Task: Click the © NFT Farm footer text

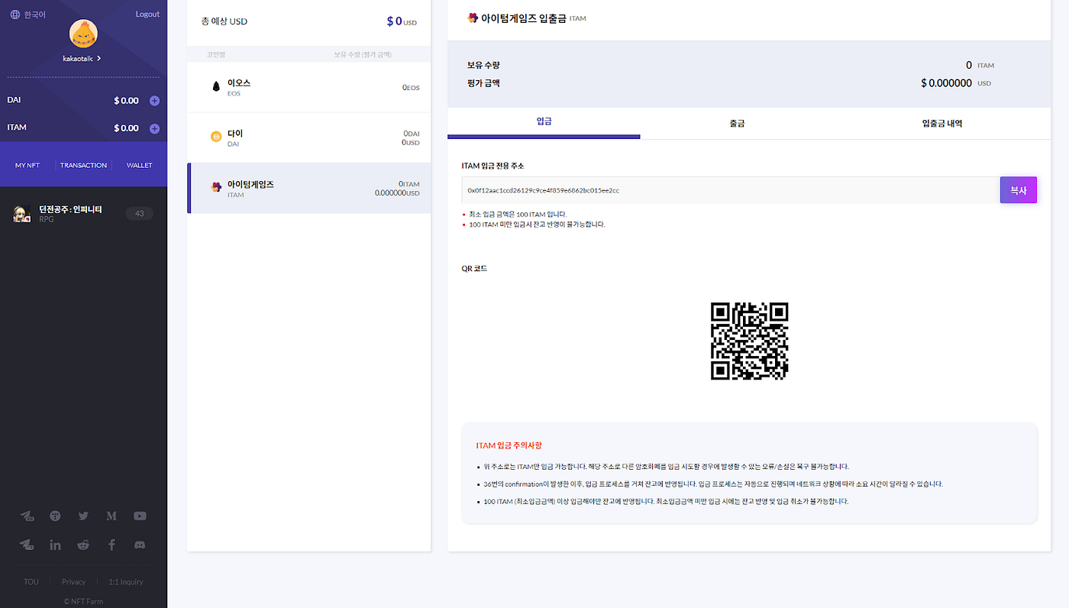Action: coord(83,601)
